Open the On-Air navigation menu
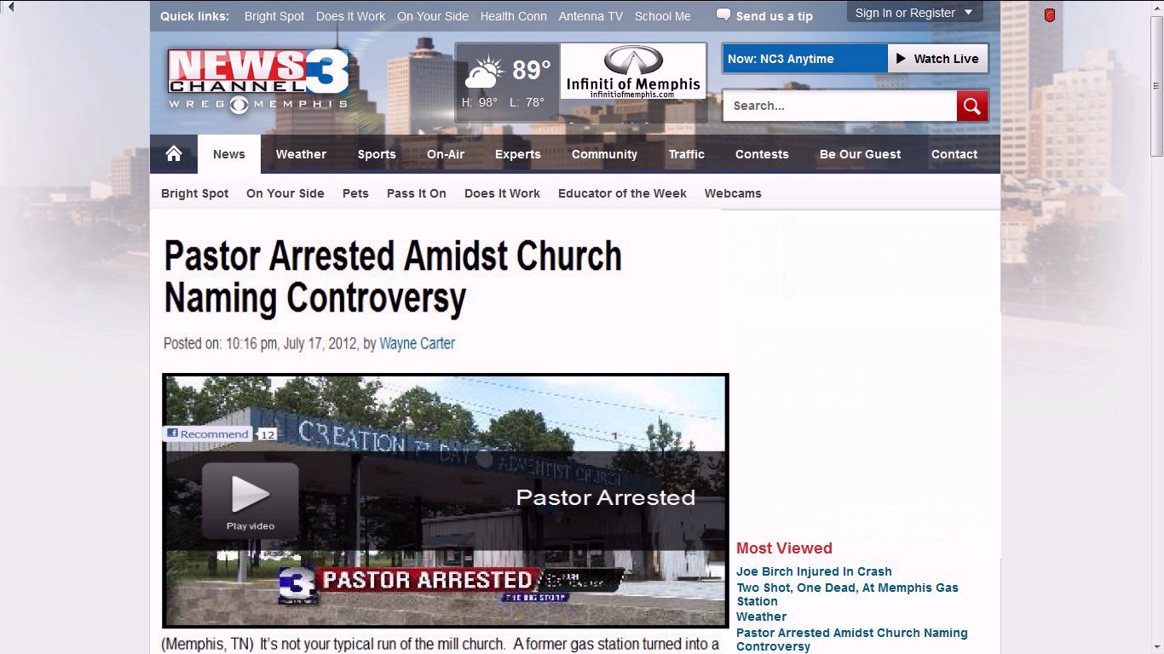This screenshot has height=654, width=1164. point(446,154)
